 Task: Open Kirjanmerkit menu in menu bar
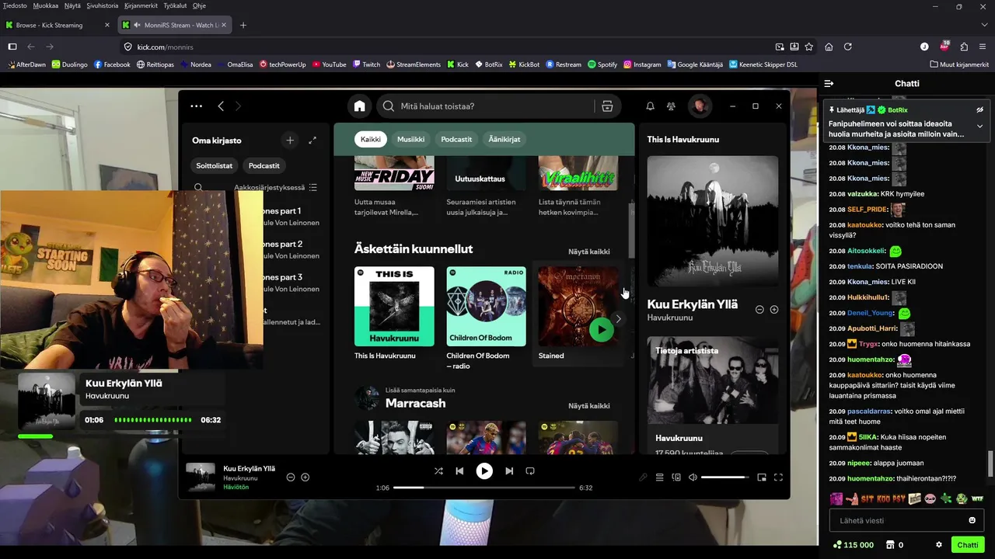(141, 5)
